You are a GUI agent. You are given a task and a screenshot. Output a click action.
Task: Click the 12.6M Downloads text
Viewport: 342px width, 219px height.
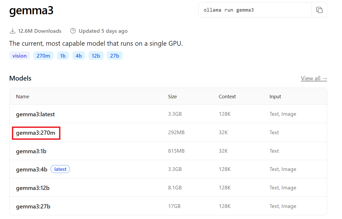[x=40, y=31]
